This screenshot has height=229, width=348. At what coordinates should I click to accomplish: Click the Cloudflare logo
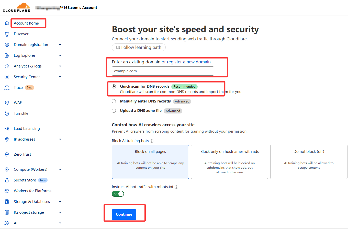tap(16, 7)
